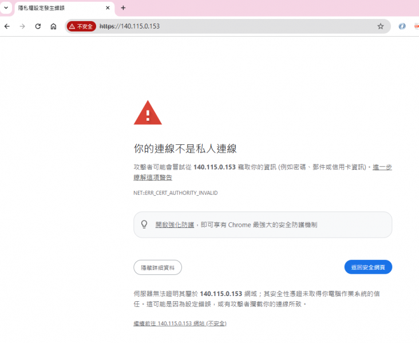Click the address bar URL field
This screenshot has height=343, width=419.
coord(229,26)
